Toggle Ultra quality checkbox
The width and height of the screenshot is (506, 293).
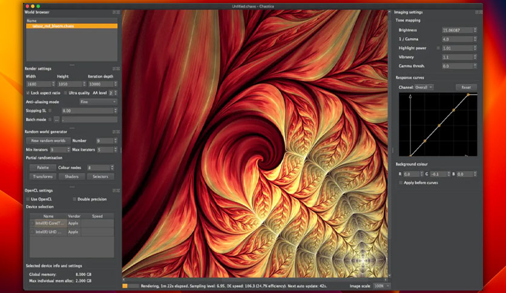tap(65, 93)
